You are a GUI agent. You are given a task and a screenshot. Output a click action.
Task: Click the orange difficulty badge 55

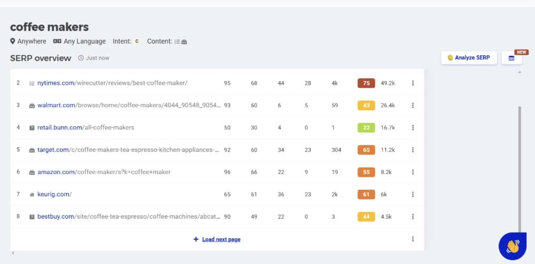click(x=366, y=172)
